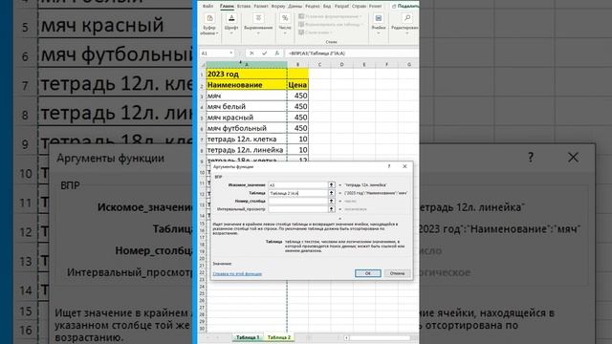The width and height of the screenshot is (612, 344).
Task: Click the help question mark in dialog
Action: point(389,166)
